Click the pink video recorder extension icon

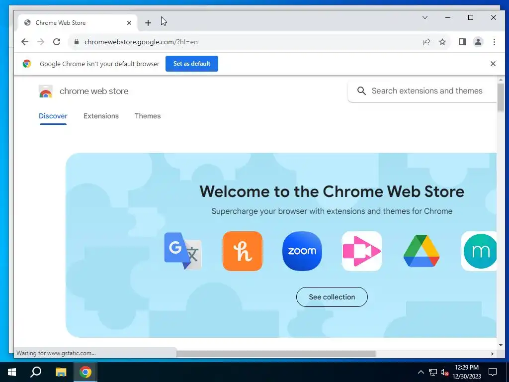click(x=362, y=251)
